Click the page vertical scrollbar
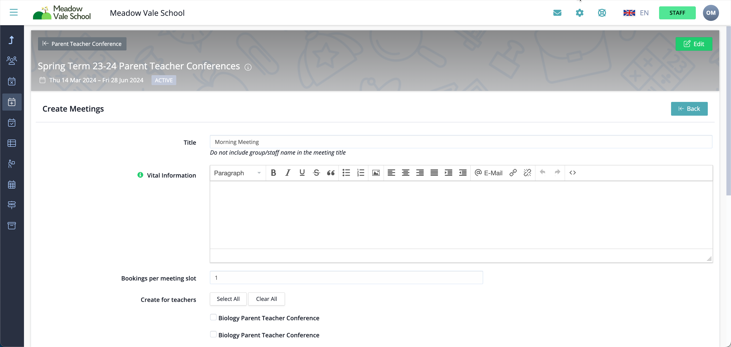This screenshot has height=347, width=731. point(728,111)
